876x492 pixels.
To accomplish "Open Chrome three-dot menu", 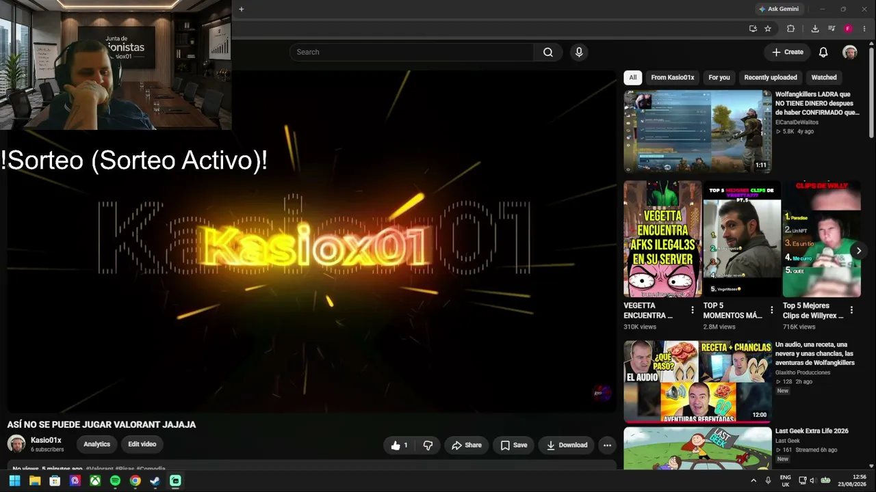I will point(864,29).
